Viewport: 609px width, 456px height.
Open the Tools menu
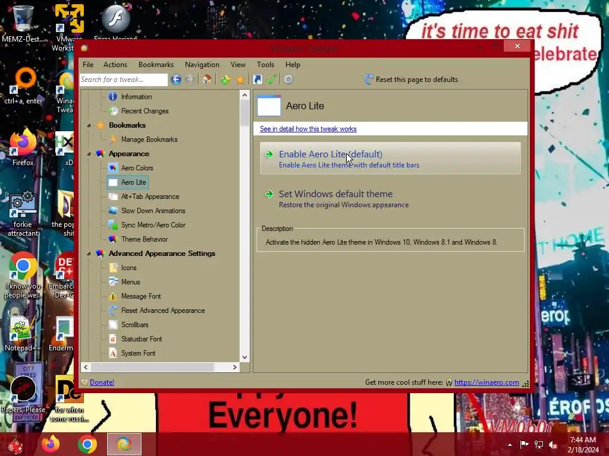coord(265,65)
